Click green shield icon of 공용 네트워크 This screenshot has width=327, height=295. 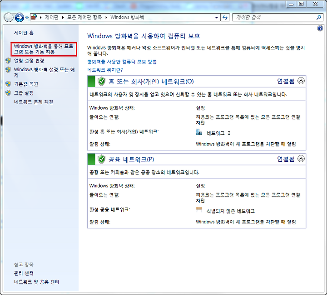pos(102,160)
